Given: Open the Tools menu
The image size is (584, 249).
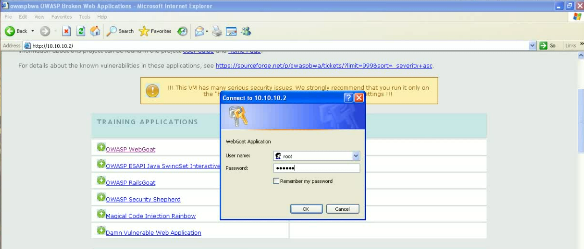Looking at the screenshot, I should pyautogui.click(x=84, y=17).
